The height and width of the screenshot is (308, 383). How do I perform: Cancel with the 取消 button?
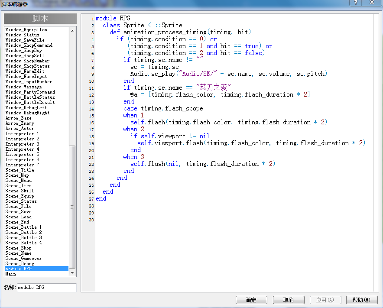click(289, 300)
